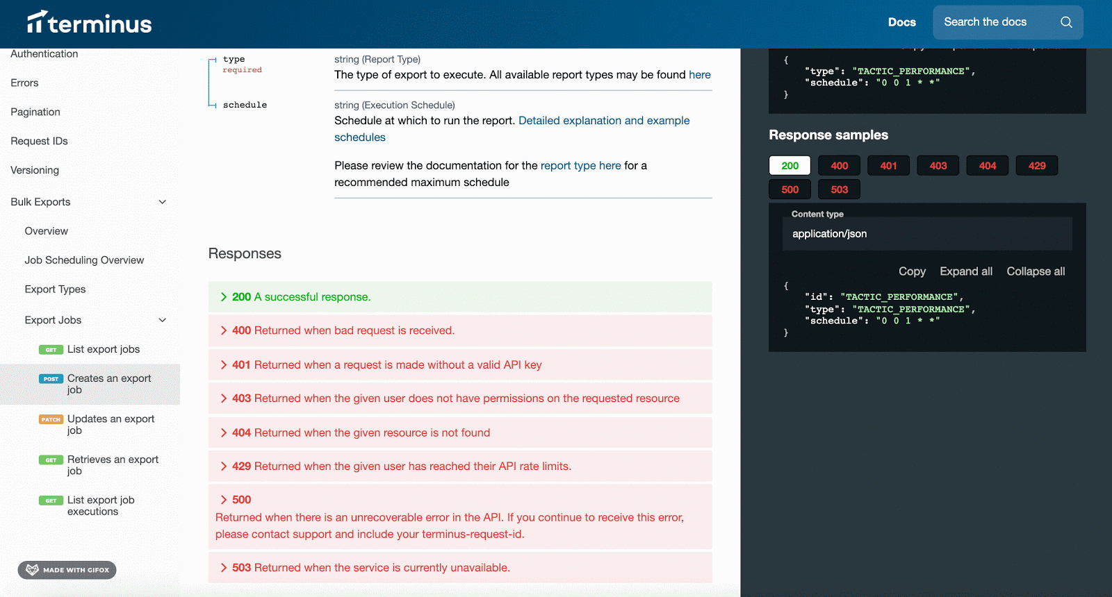Open Job Scheduling Overview page
The height and width of the screenshot is (597, 1112).
point(84,260)
